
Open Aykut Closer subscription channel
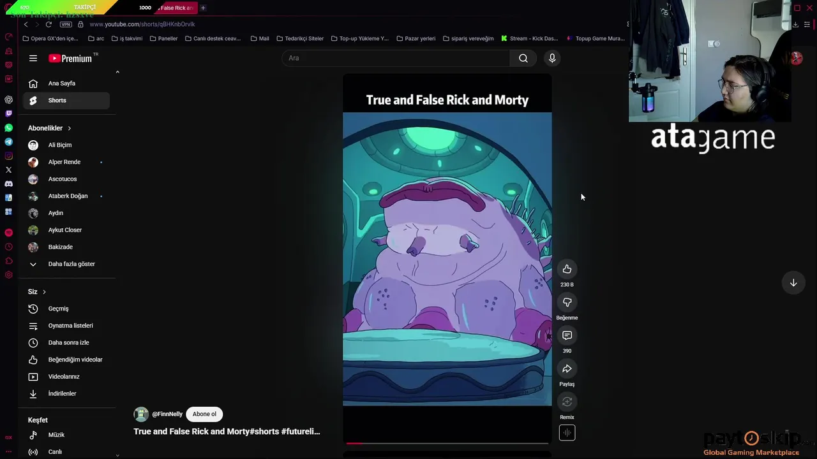[x=66, y=230]
